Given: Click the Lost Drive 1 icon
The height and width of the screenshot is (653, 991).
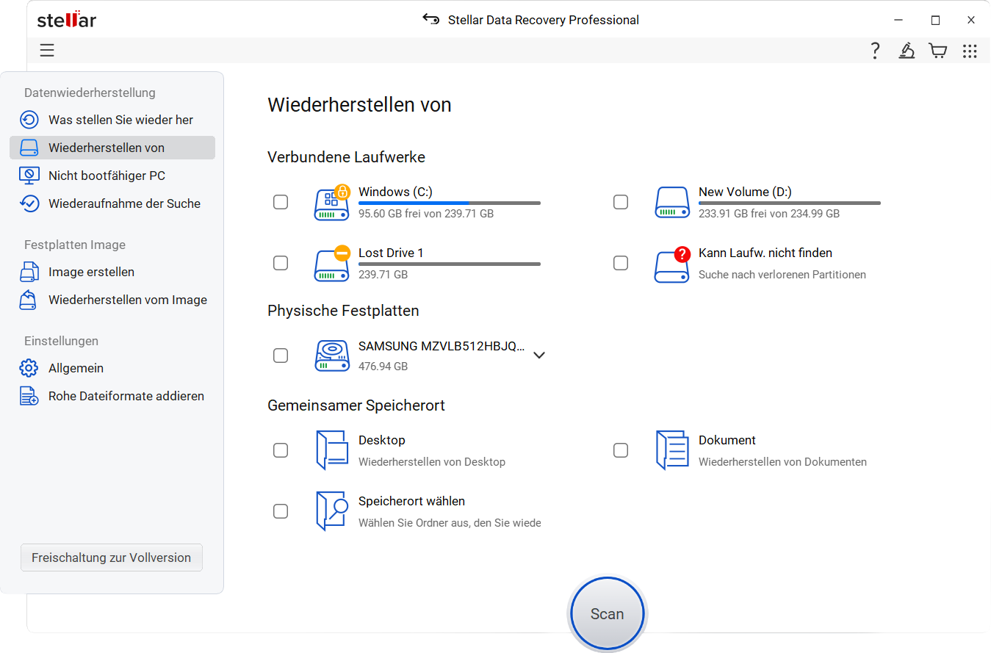Looking at the screenshot, I should 333,263.
